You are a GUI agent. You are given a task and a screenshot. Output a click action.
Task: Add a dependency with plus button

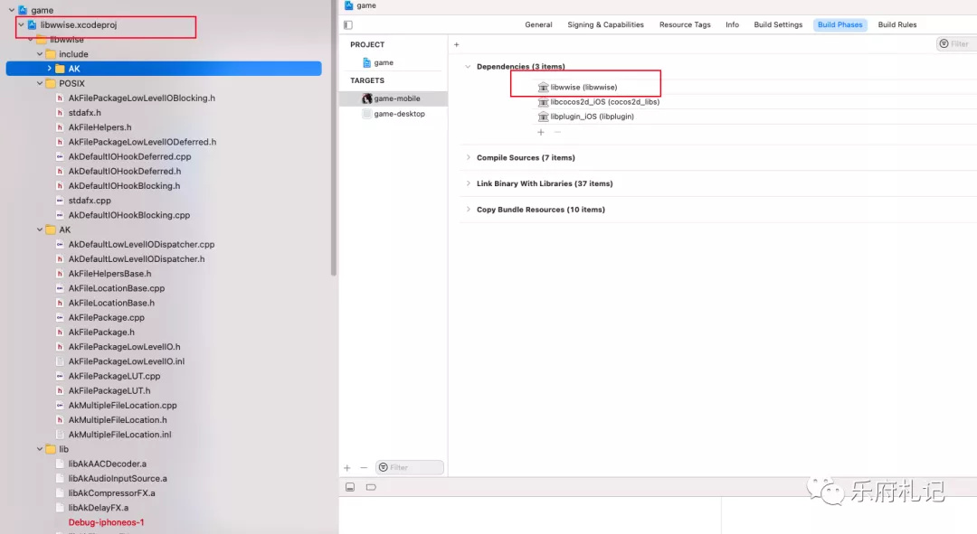(541, 132)
